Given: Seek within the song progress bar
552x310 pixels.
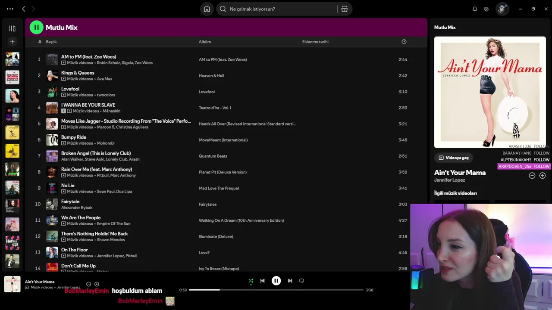Looking at the screenshot, I should click(x=276, y=290).
